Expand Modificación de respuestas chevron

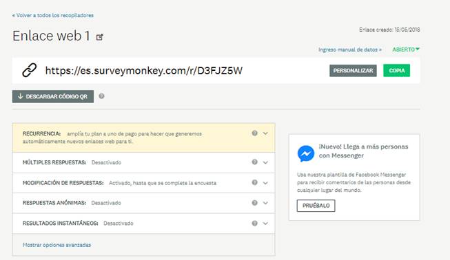tap(265, 183)
